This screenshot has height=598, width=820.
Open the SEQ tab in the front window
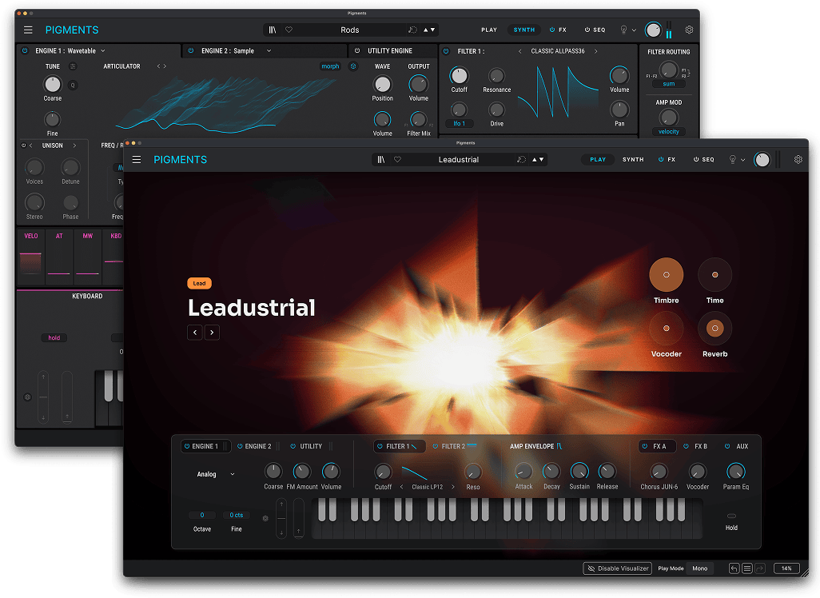(703, 160)
